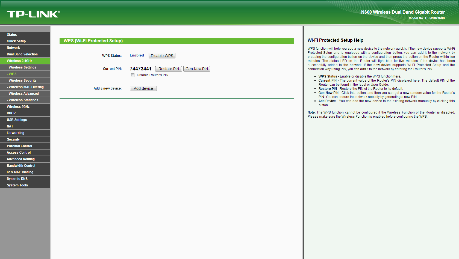Image resolution: width=459 pixels, height=259 pixels.
Task: Collapse the Wireless 2.4GHz section
Action: [x=25, y=61]
